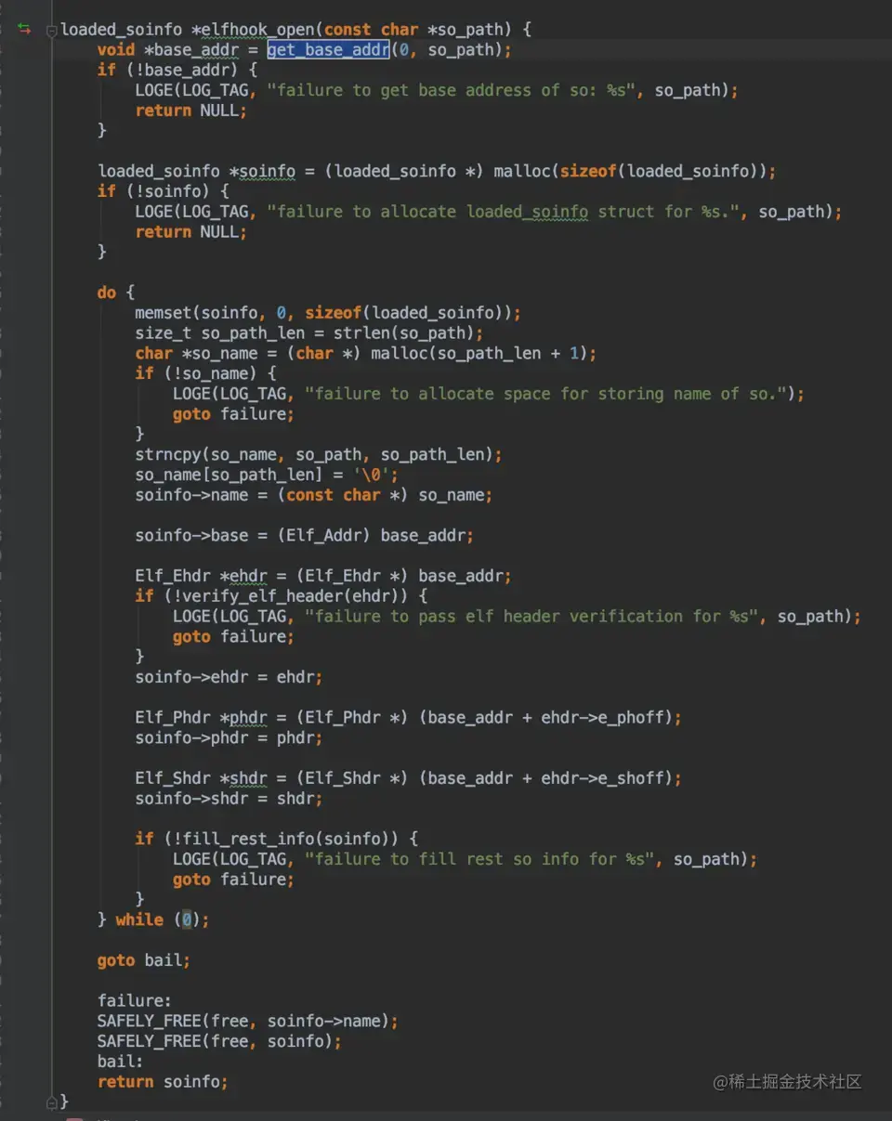The image size is (892, 1121).
Task: Click the goto bail; statement
Action: click(144, 960)
